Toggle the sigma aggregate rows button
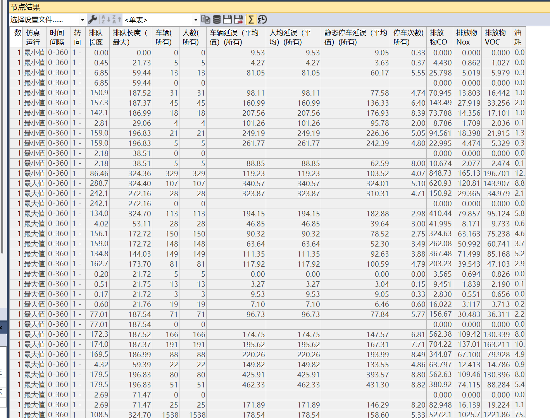Screen dimensions: 550x418 coord(251,19)
